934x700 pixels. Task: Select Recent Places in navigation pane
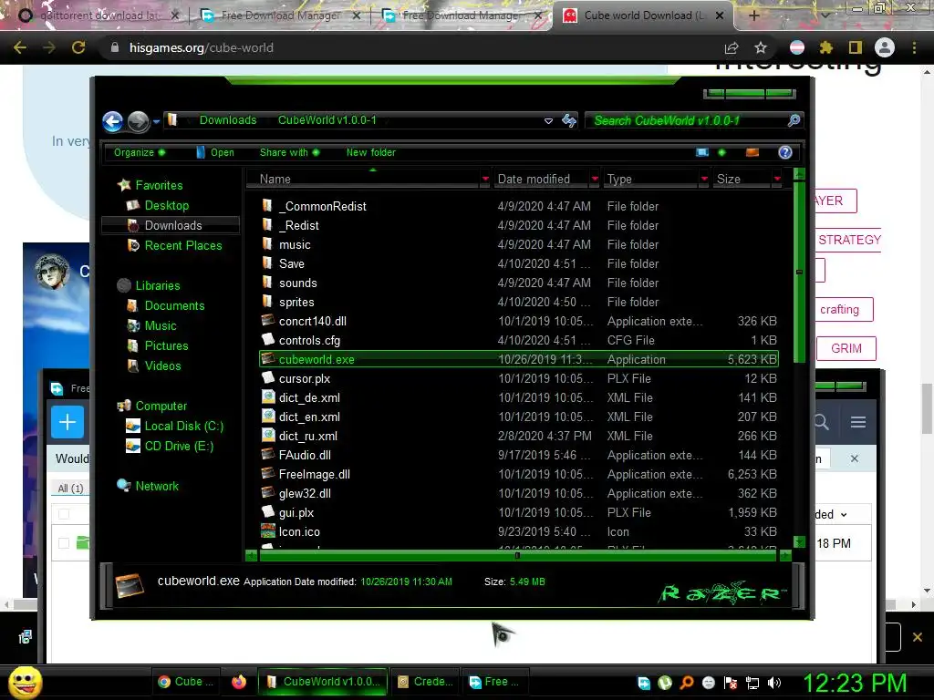(x=175, y=245)
